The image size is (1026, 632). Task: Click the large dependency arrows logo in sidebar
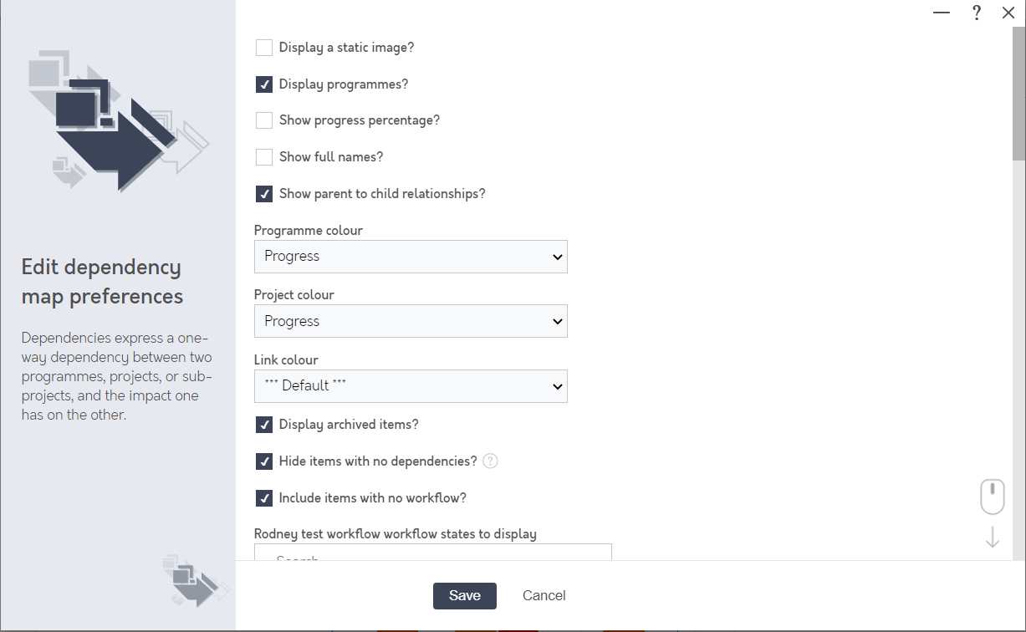pyautogui.click(x=118, y=119)
